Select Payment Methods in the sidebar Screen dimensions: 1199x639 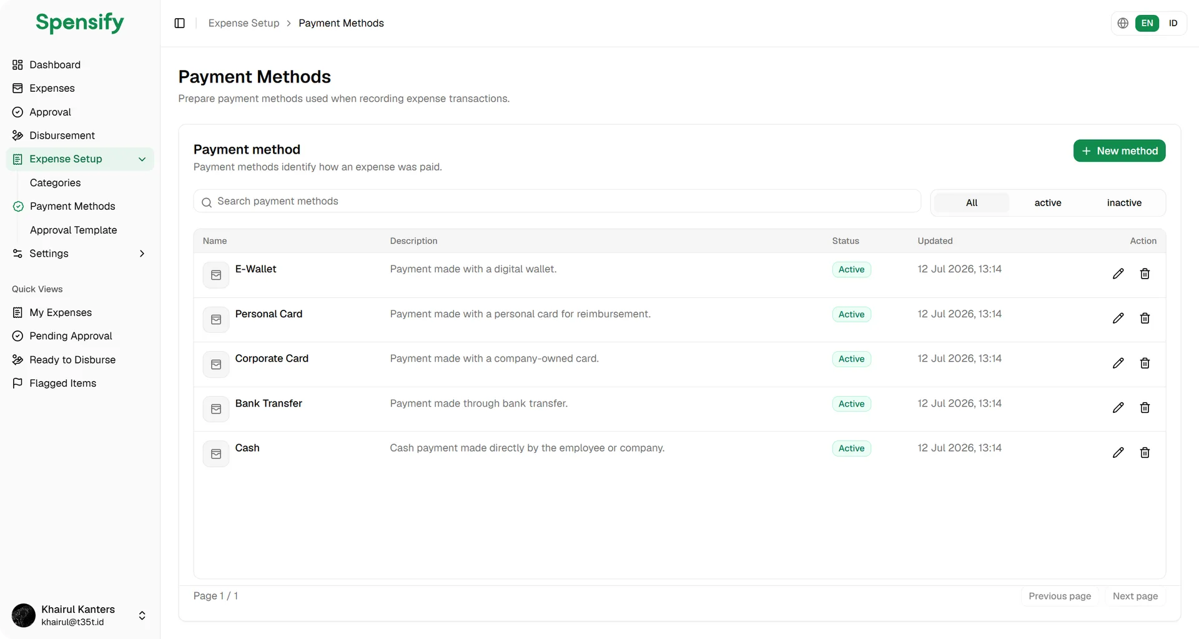(x=72, y=207)
